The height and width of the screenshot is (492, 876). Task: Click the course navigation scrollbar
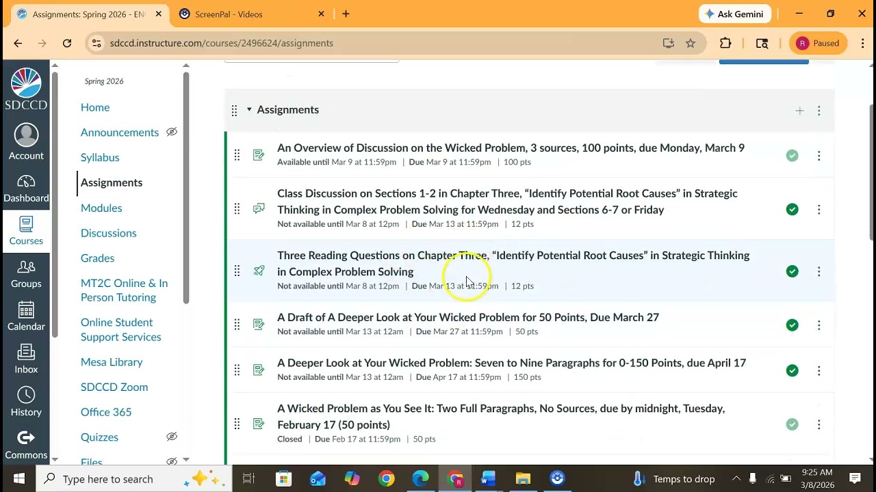(x=185, y=188)
